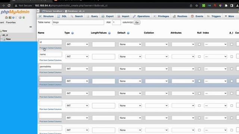Reload navigation panel green icon
The height and width of the screenshot is (134, 239).
[24, 17]
